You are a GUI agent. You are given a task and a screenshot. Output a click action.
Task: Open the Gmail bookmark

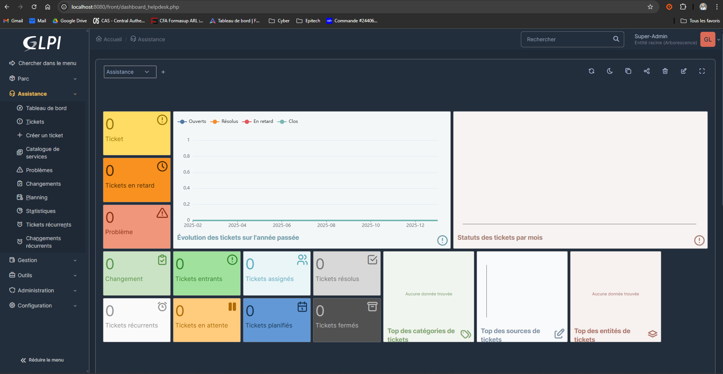click(13, 21)
